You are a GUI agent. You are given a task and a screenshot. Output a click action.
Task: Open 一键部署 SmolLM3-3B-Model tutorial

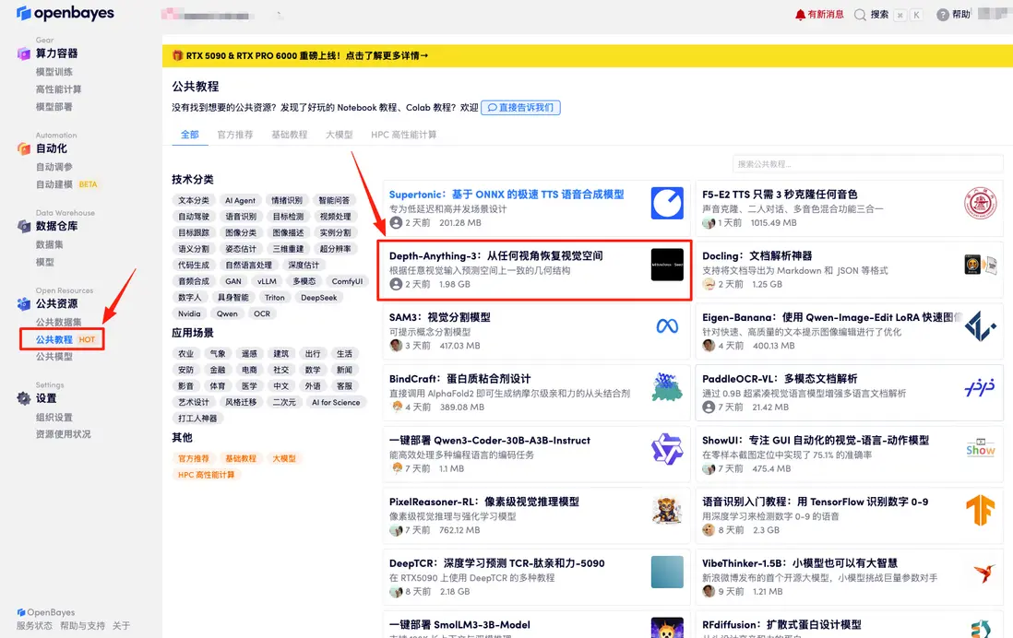pos(459,624)
